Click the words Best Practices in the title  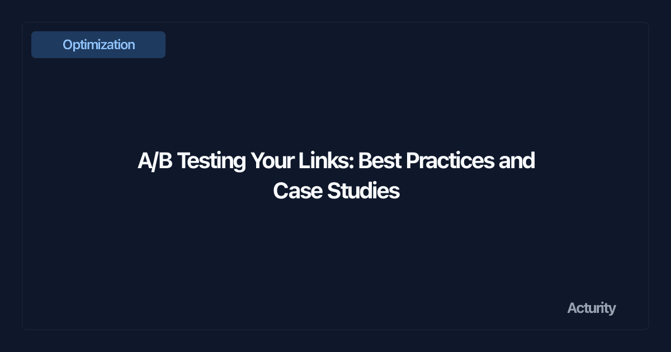(x=426, y=161)
